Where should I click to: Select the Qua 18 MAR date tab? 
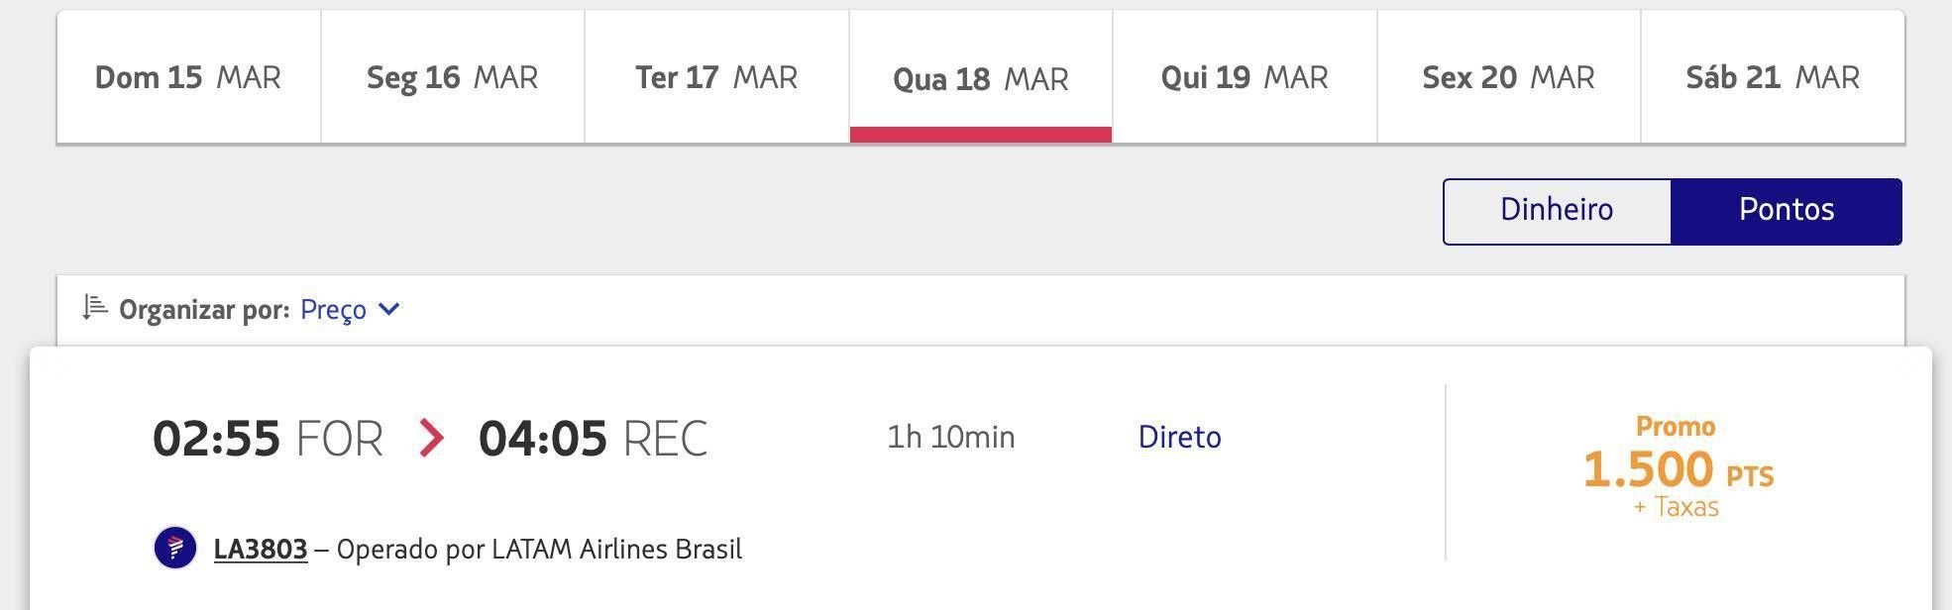pyautogui.click(x=981, y=77)
